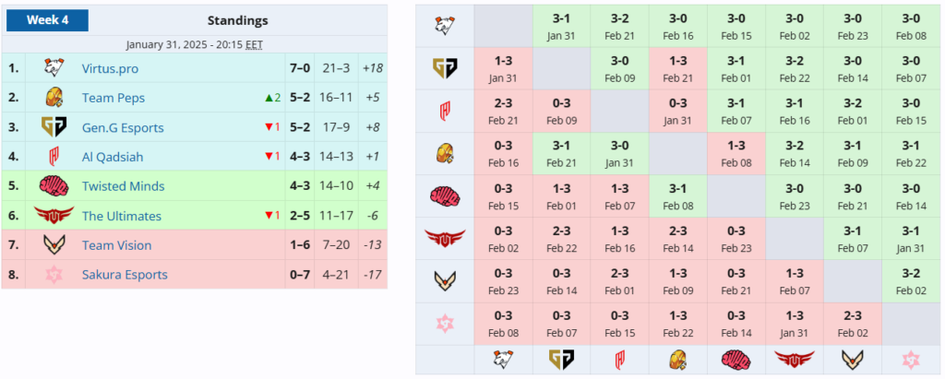This screenshot has height=379, width=945.
Task: Click the 1-3 Feb 08 Team Peps result cell
Action: (736, 154)
